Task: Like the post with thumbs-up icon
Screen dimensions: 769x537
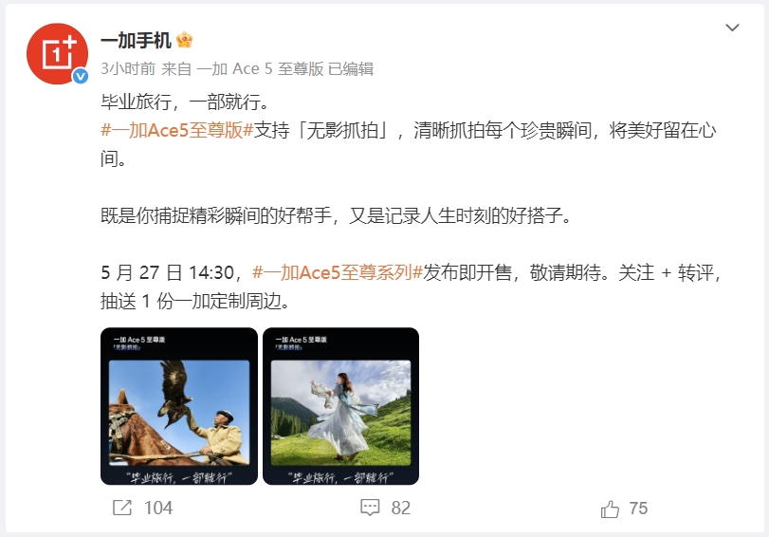Action: click(610, 509)
